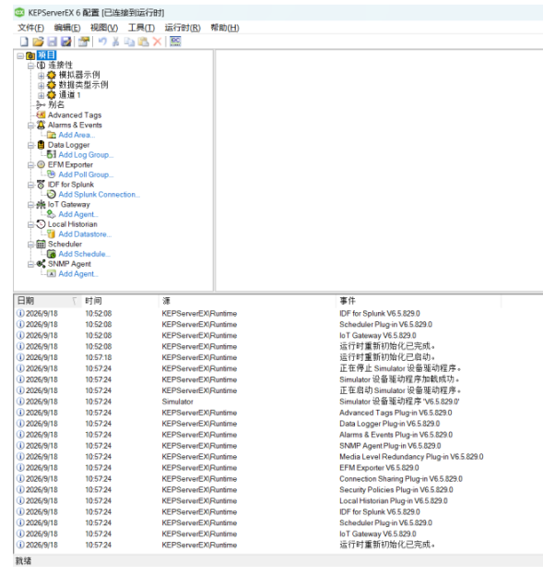Click the Scheduler calendar icon
Screen dimensions: 543x576
[41, 244]
